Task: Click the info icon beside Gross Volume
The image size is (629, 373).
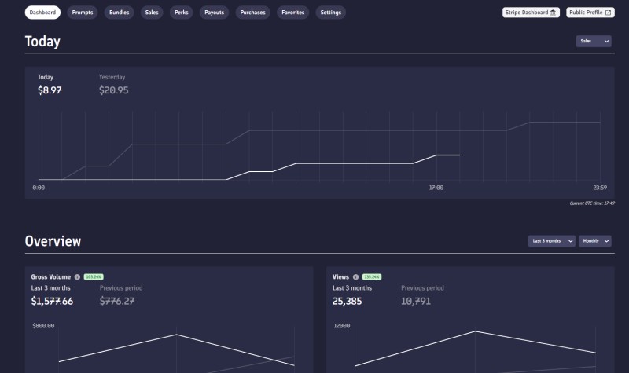Action: [x=77, y=277]
